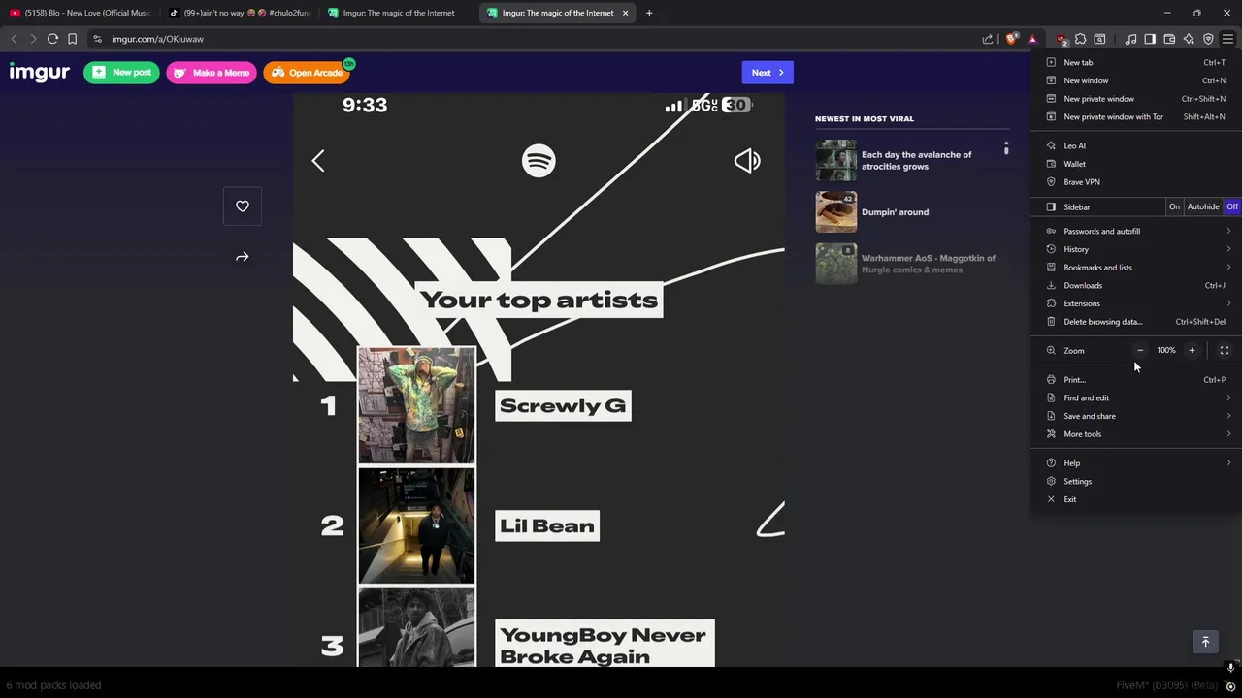The image size is (1242, 698).
Task: Expand the Help submenu
Action: coord(1136,463)
